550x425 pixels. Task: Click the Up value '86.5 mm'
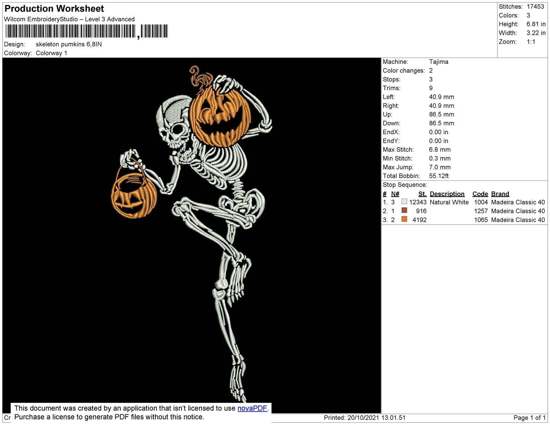click(442, 114)
